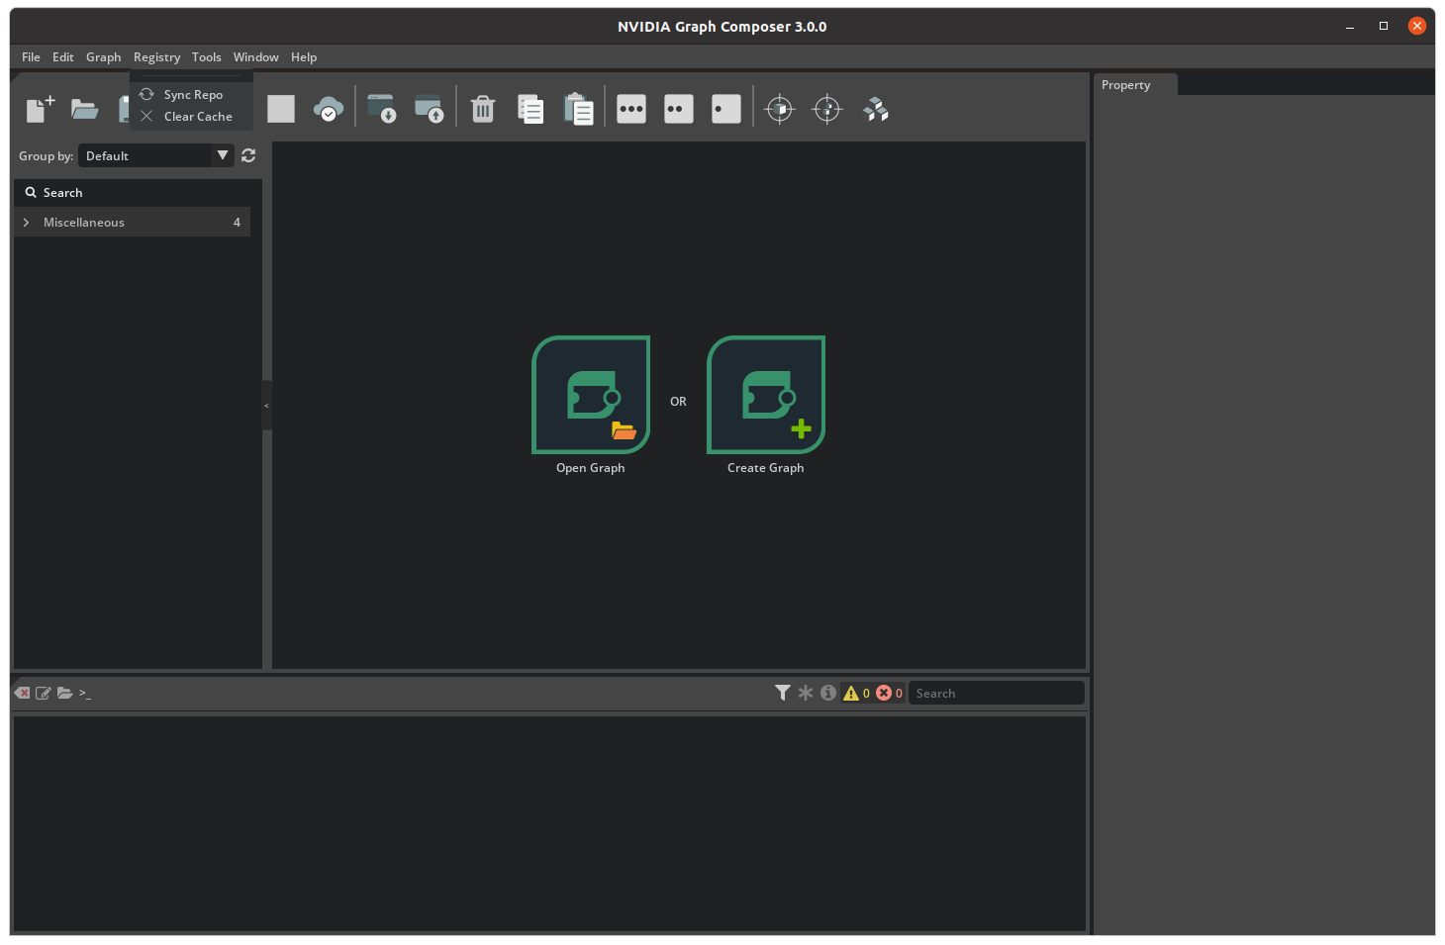This screenshot has width=1445, height=945.
Task: Click the console Search field
Action: point(996,693)
